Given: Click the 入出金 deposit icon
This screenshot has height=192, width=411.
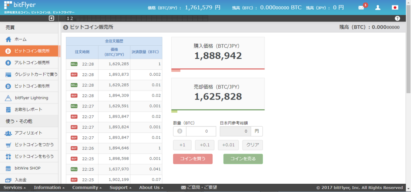Looking at the screenshot, I should point(8,180).
